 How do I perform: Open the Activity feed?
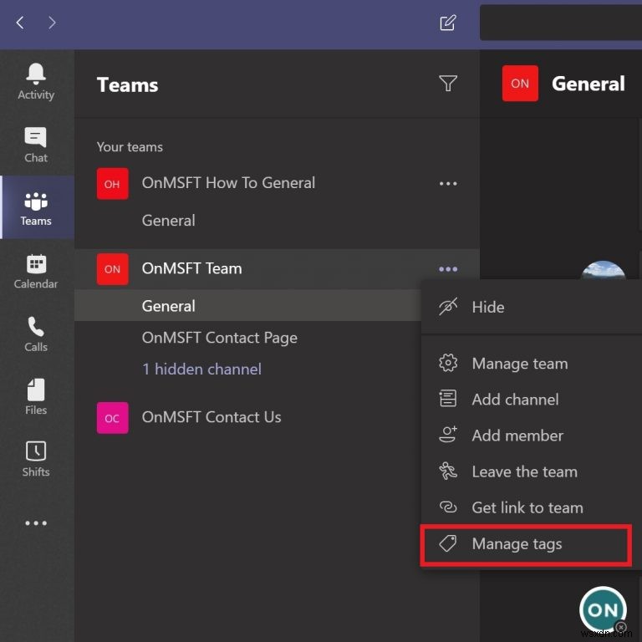pos(36,81)
